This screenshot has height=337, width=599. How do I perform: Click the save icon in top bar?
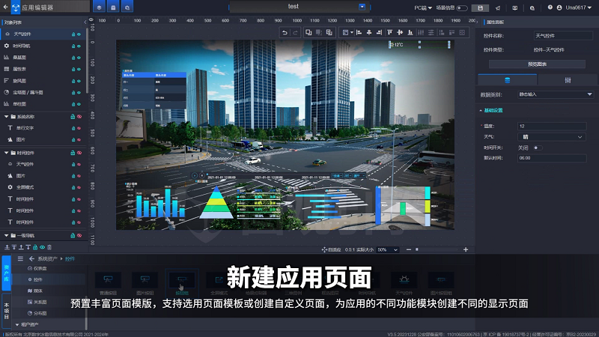(480, 7)
